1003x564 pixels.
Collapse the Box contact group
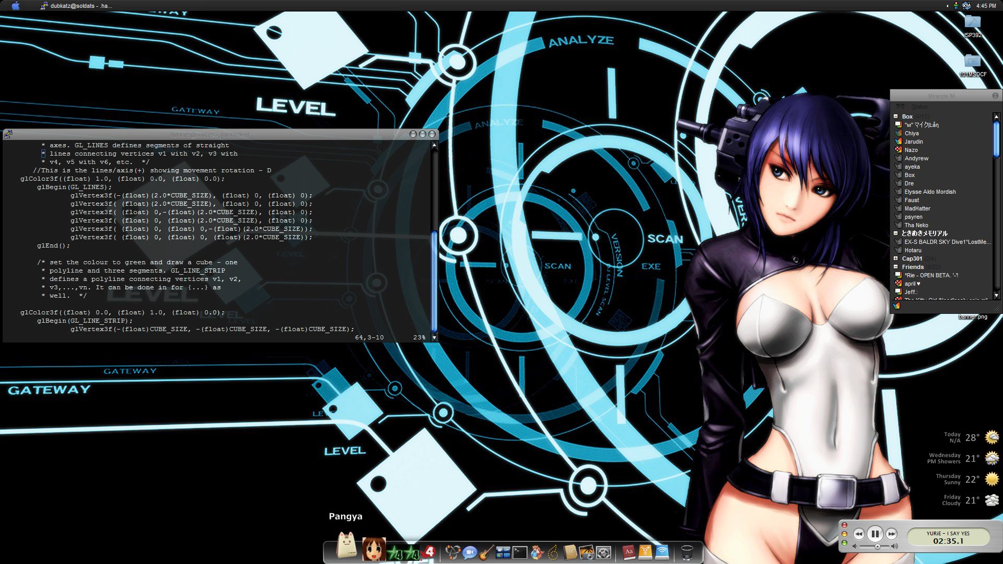coord(895,116)
